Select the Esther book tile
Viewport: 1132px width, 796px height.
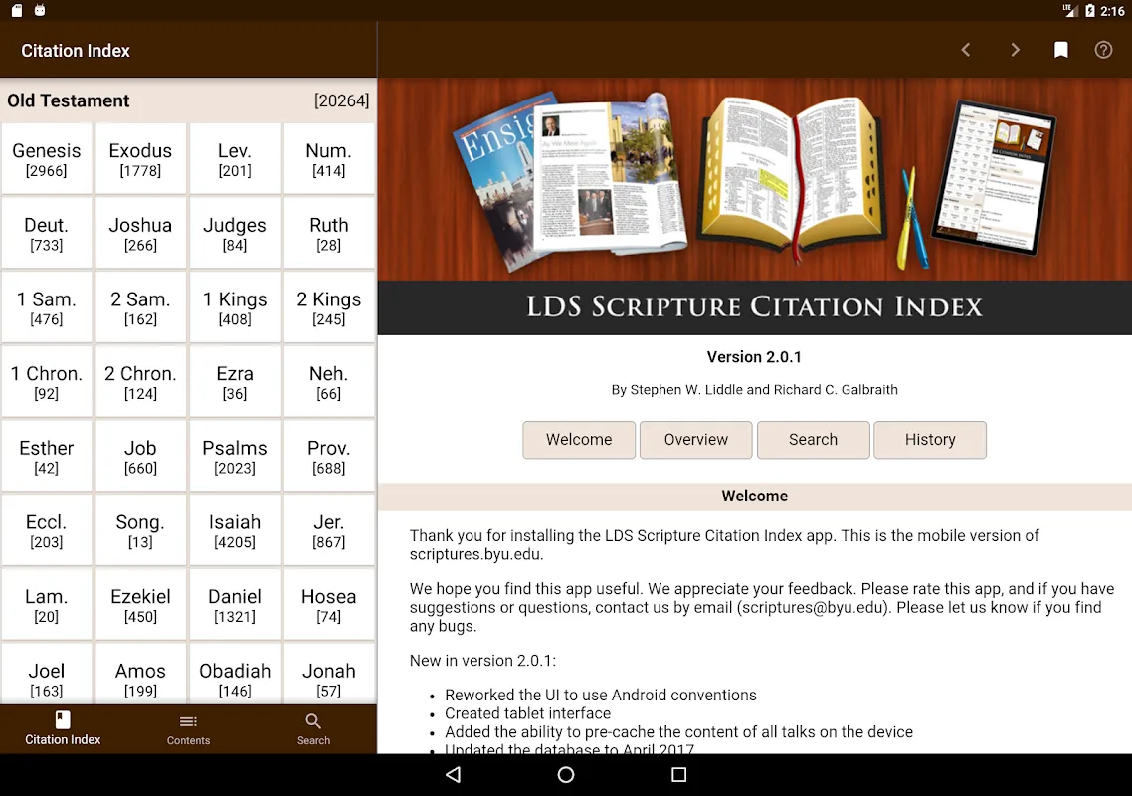[47, 457]
